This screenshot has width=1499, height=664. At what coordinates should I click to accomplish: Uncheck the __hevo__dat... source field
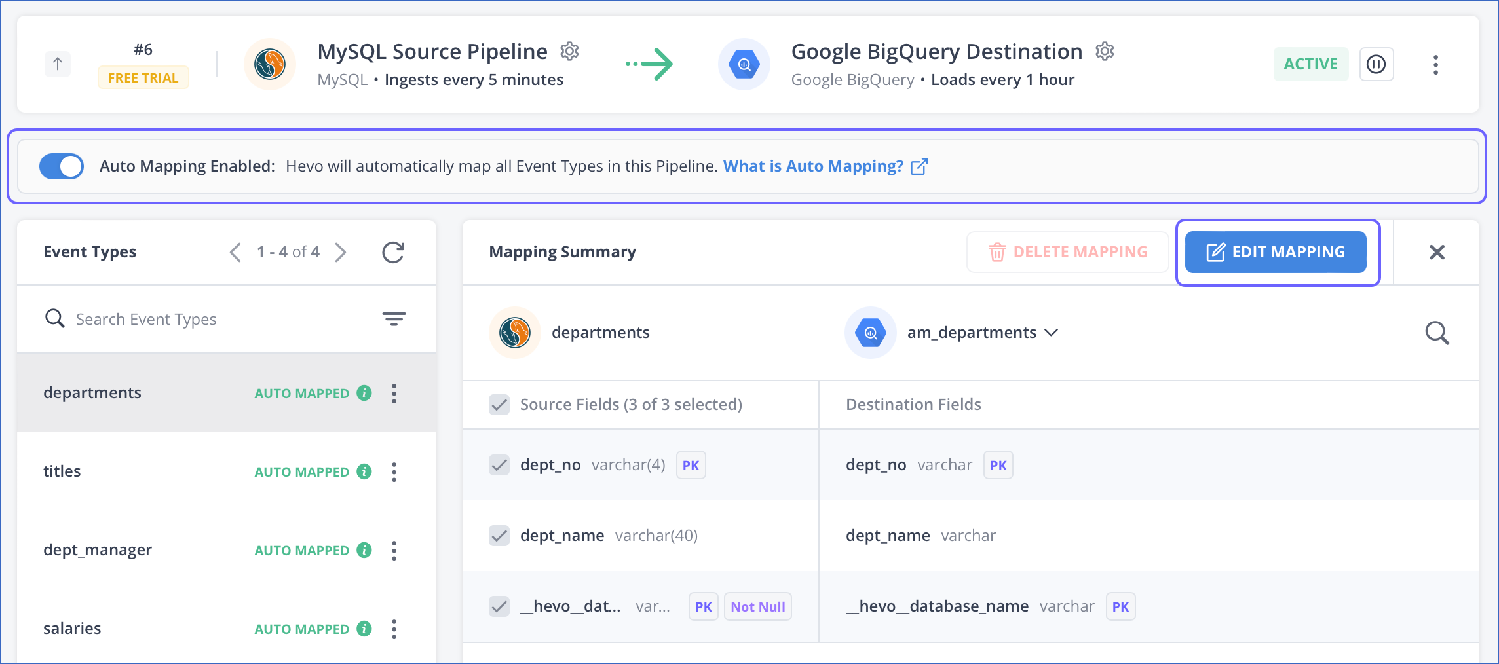[499, 606]
